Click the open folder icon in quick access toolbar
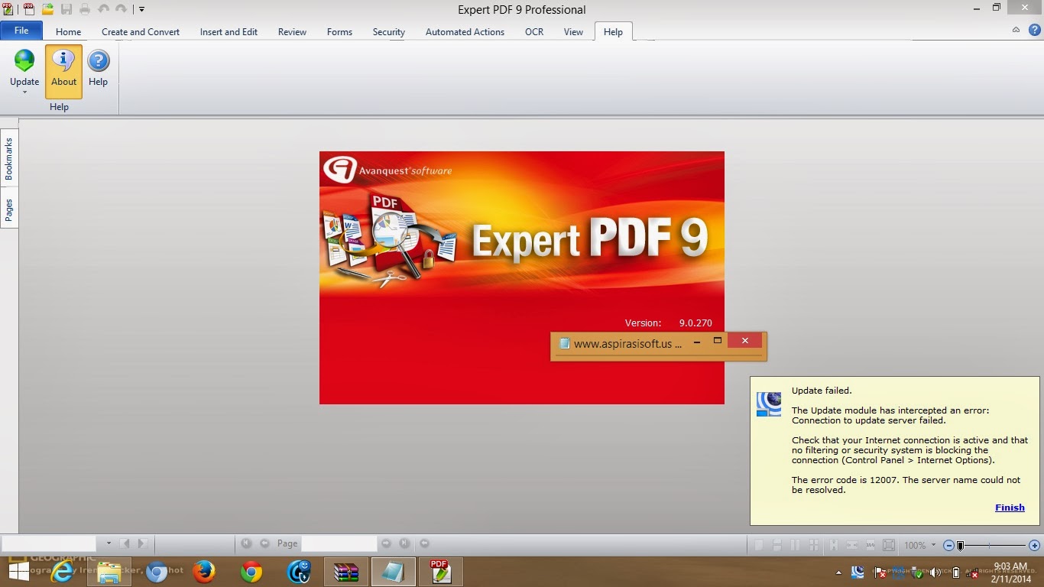Screen dimensions: 1044x587 [x=47, y=9]
